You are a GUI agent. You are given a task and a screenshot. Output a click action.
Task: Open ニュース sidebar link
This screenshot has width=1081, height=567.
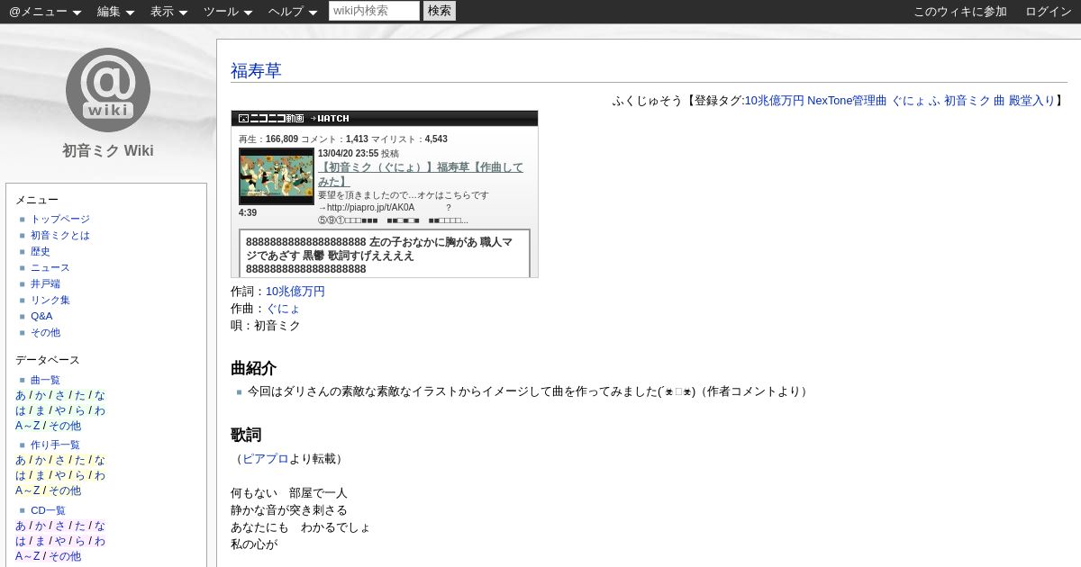tap(50, 267)
